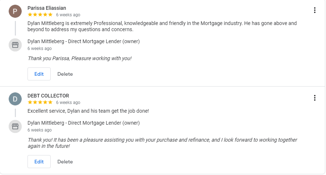Click the DEBT COLLECTOR profile avatar
The height and width of the screenshot is (175, 326).
15,99
